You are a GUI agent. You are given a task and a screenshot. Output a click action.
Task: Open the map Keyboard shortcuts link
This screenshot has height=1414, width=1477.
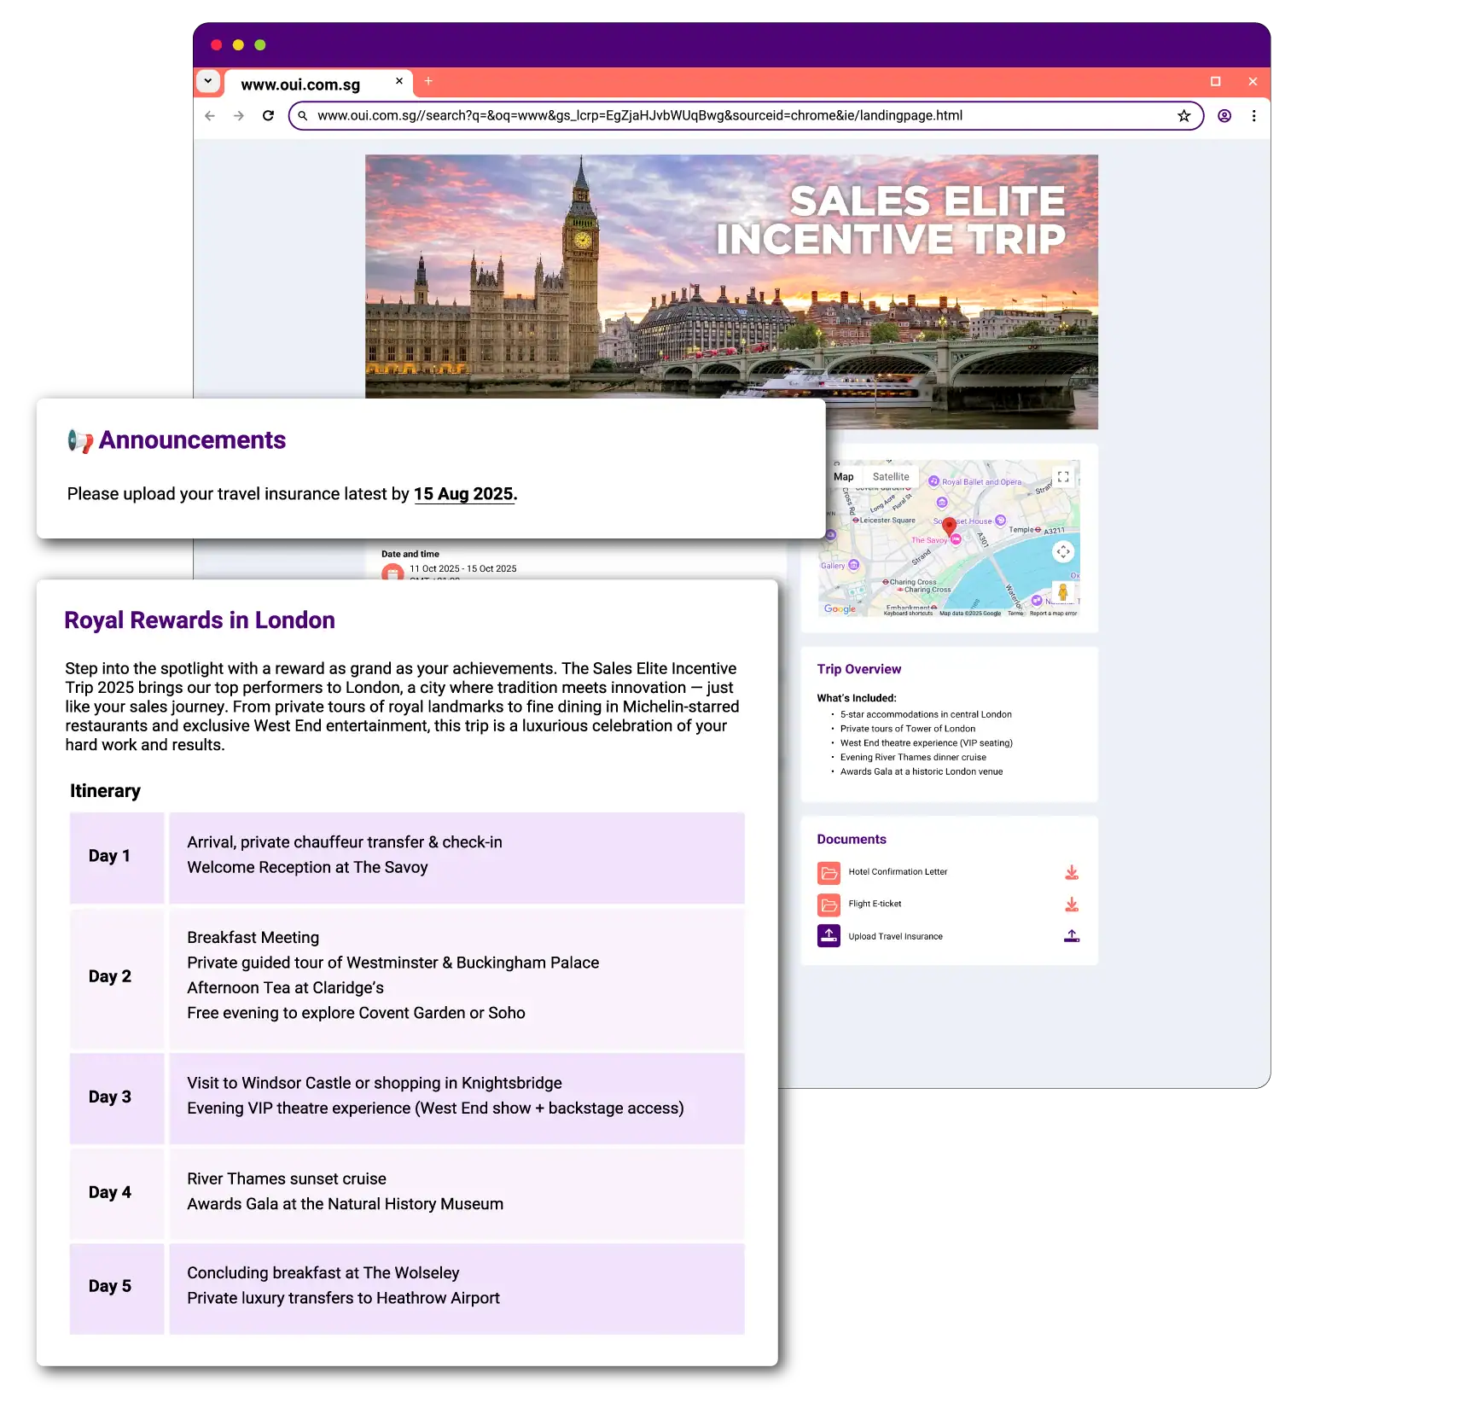[908, 614]
